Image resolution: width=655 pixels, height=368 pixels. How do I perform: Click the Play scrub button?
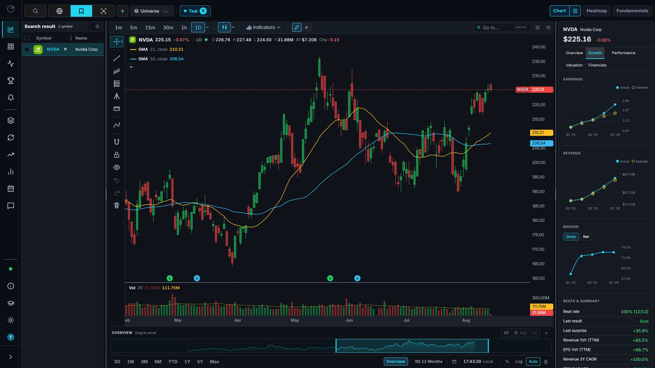[x=521, y=333]
